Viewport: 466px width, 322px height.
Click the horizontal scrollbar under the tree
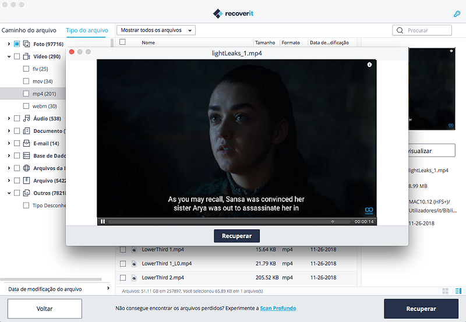[x=51, y=279]
